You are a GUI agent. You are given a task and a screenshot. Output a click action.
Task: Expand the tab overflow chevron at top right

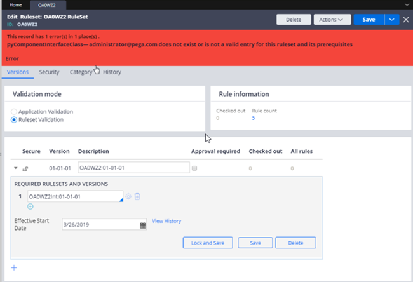click(x=407, y=4)
